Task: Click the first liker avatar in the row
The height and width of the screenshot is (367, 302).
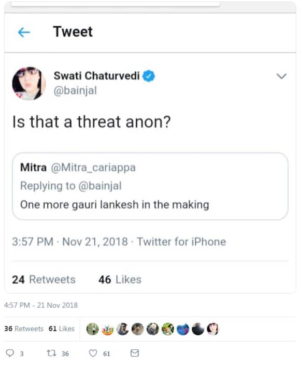Action: (92, 329)
